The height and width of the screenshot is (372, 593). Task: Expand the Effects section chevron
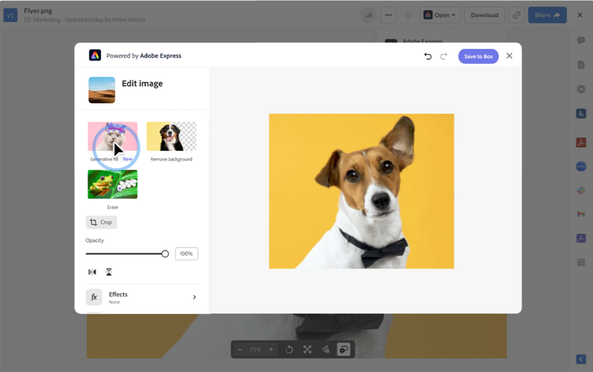click(x=194, y=297)
